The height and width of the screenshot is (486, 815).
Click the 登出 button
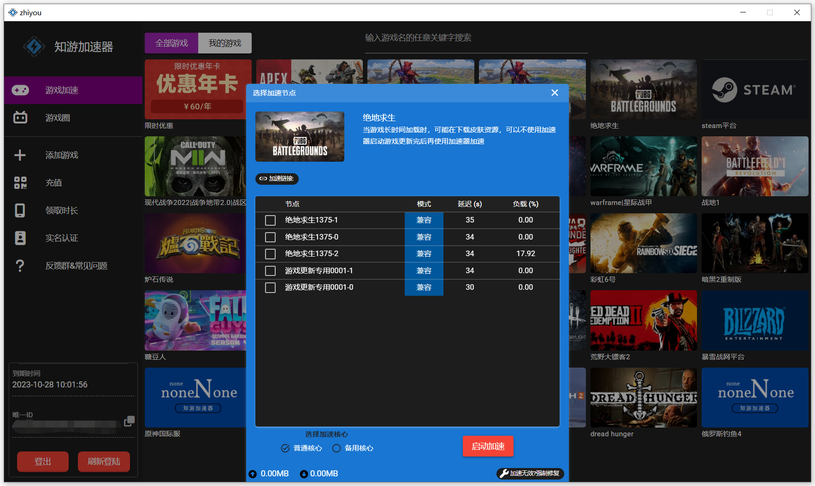click(x=43, y=462)
